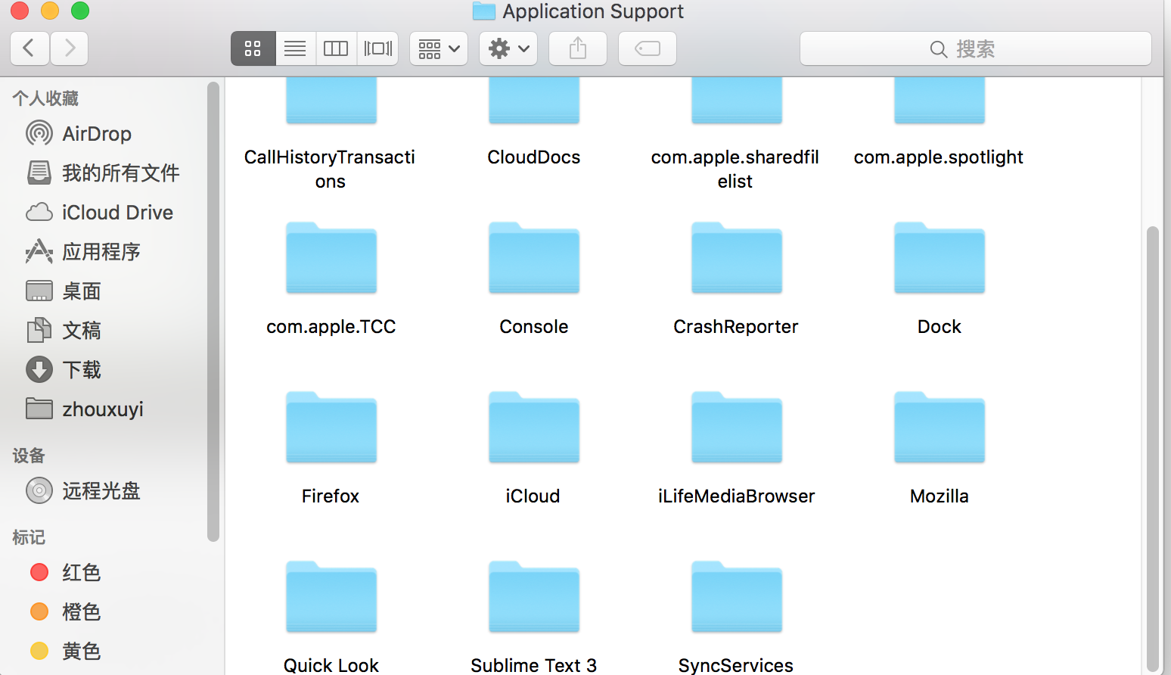
Task: Select the 红色 tag
Action: 81,572
